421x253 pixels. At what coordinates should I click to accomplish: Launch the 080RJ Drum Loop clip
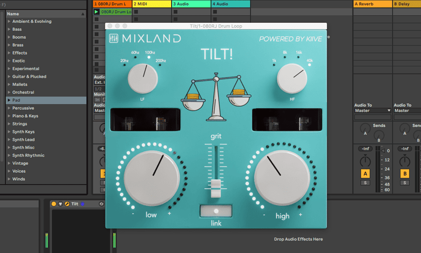click(x=96, y=12)
